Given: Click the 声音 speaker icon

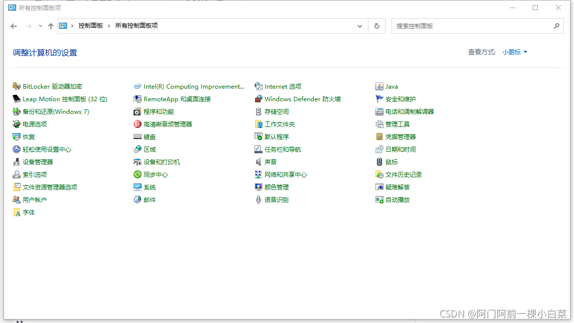Looking at the screenshot, I should point(259,162).
